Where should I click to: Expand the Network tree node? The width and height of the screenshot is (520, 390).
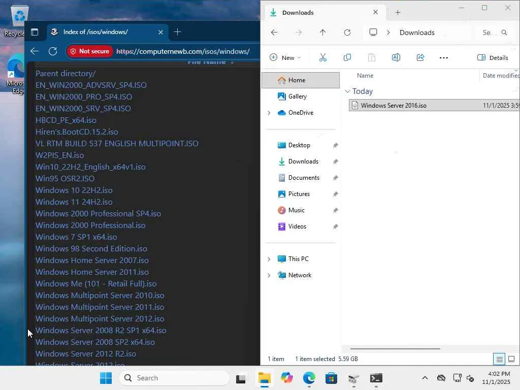pos(269,275)
